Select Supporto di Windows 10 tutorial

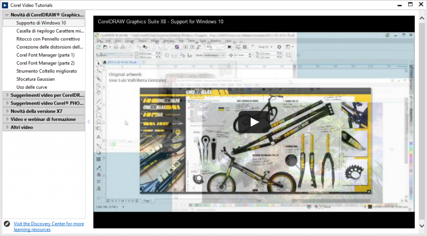pos(44,23)
